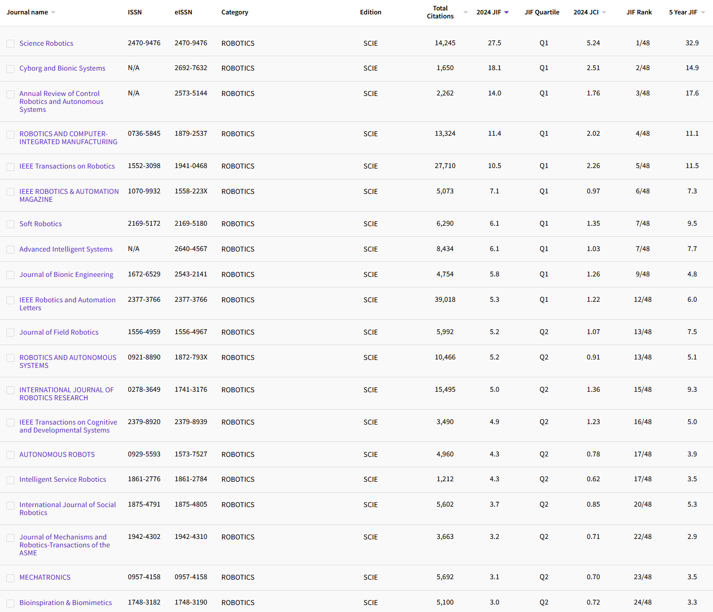This screenshot has height=612, width=713.
Task: Click JCI value 5.24
Action: tap(593, 43)
